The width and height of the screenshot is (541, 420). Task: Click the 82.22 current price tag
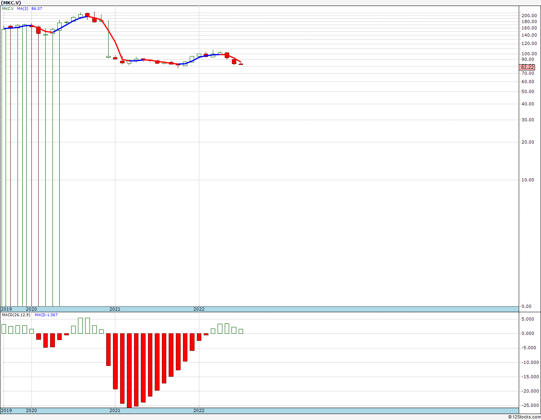click(527, 68)
